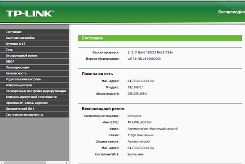Click channel value Автоматически (Настоящий канал 6)

tap(153, 129)
